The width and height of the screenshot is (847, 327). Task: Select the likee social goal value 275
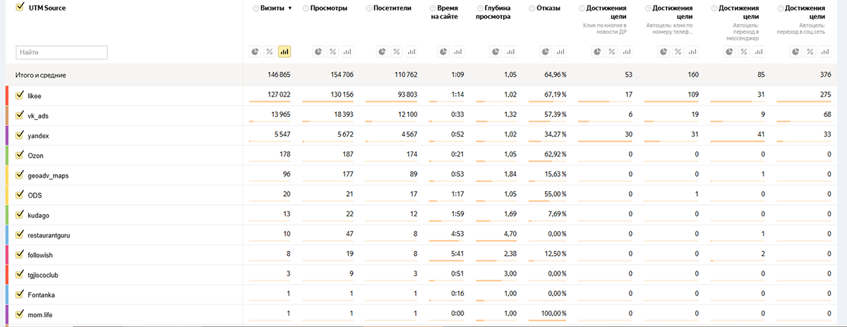click(824, 94)
